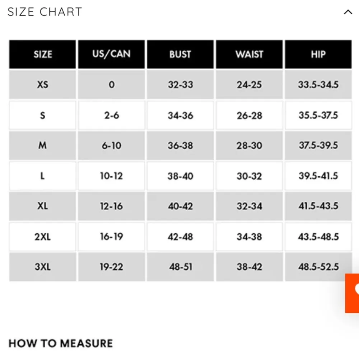Click the SIZE CHART heading
This screenshot has width=359, height=359.
click(45, 12)
